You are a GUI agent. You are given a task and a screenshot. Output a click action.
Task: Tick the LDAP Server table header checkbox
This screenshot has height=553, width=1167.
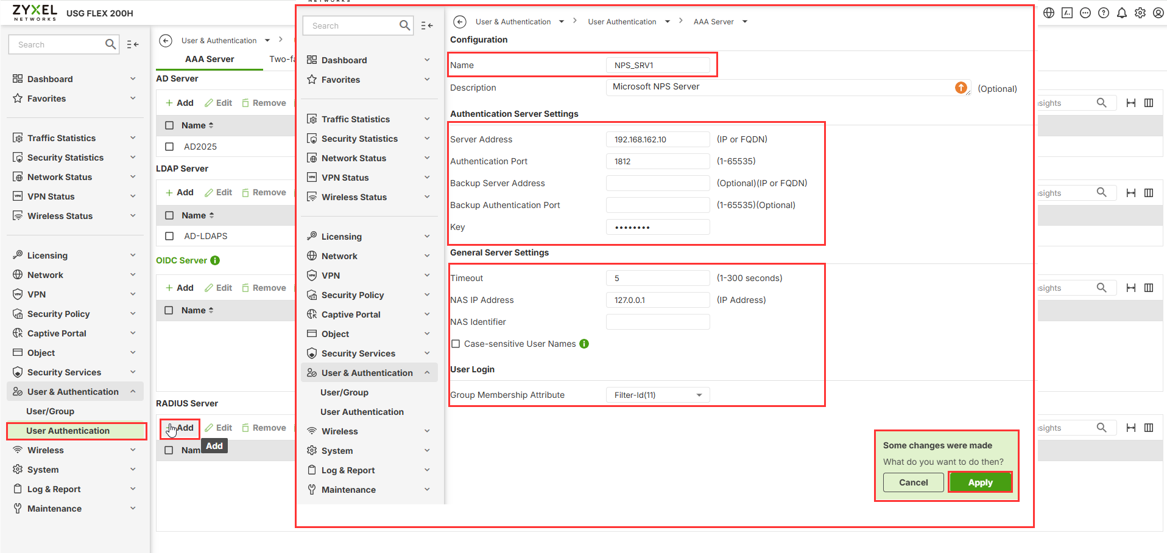169,215
